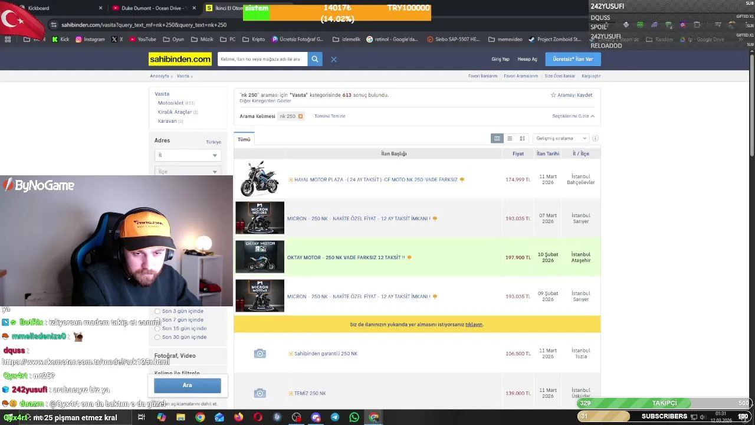Screen dimensions: 755x425
Task: Select 'Son 7 gün içinde' radio option
Action: coord(157,320)
